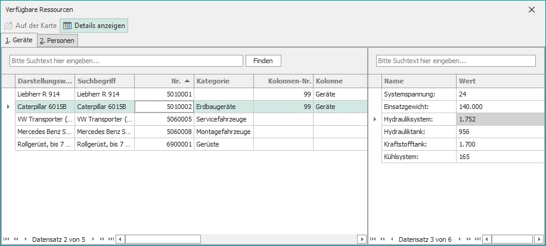This screenshot has height=246, width=546.
Task: Toggle the Details anzeigen button
Action: (x=94, y=26)
